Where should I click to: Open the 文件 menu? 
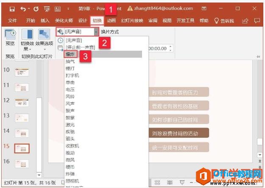(12, 21)
